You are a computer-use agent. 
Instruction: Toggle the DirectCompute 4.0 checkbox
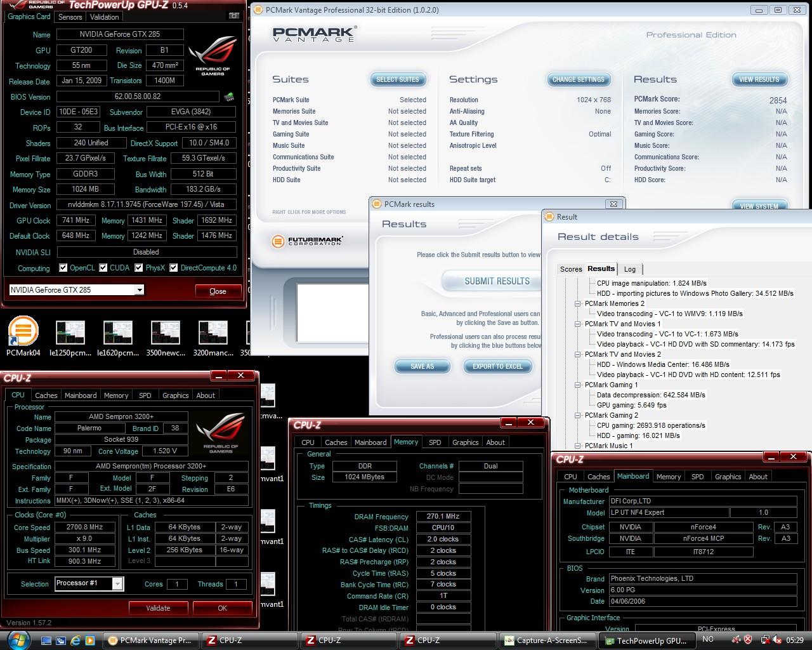173,268
